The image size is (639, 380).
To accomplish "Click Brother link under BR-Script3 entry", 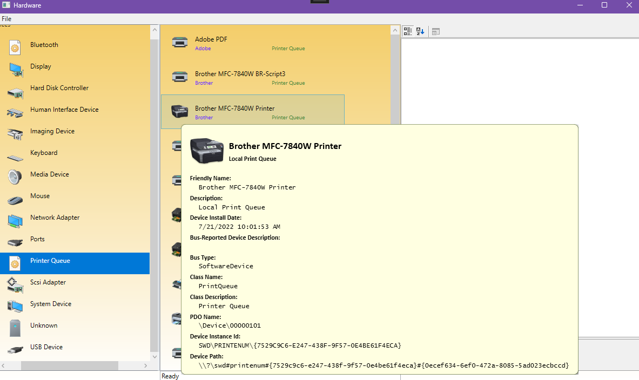I will tap(204, 83).
